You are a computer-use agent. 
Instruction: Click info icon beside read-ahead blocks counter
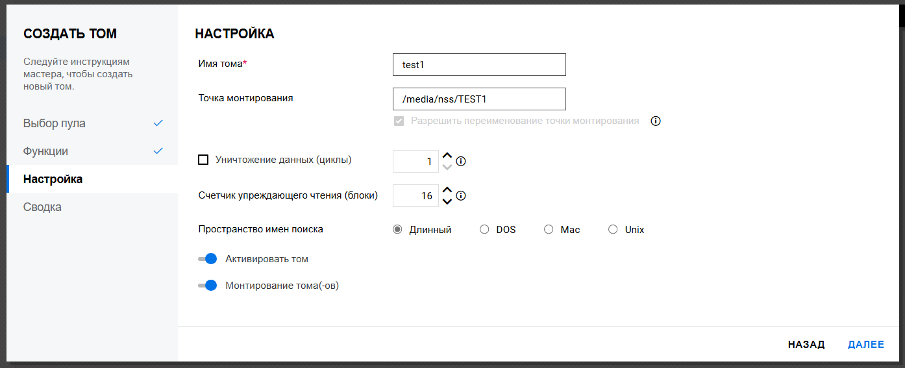point(461,196)
